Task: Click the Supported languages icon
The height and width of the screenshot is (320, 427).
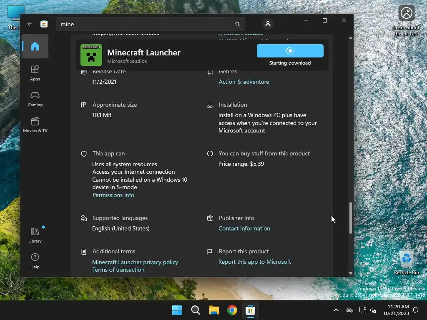Action: (83, 218)
